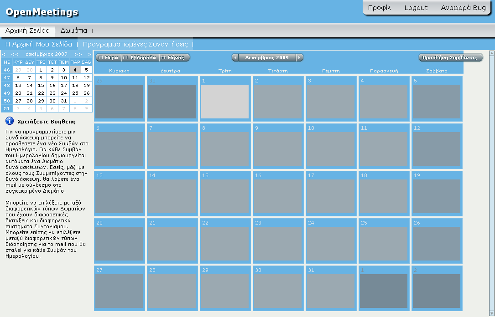Click the mini calendar single previous arrow

[4, 54]
